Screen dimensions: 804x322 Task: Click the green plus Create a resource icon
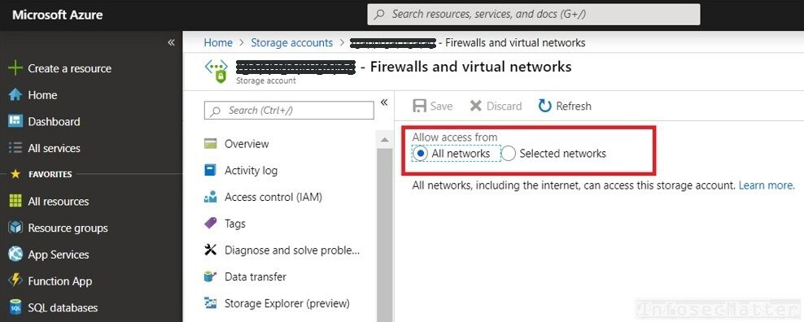[15, 68]
